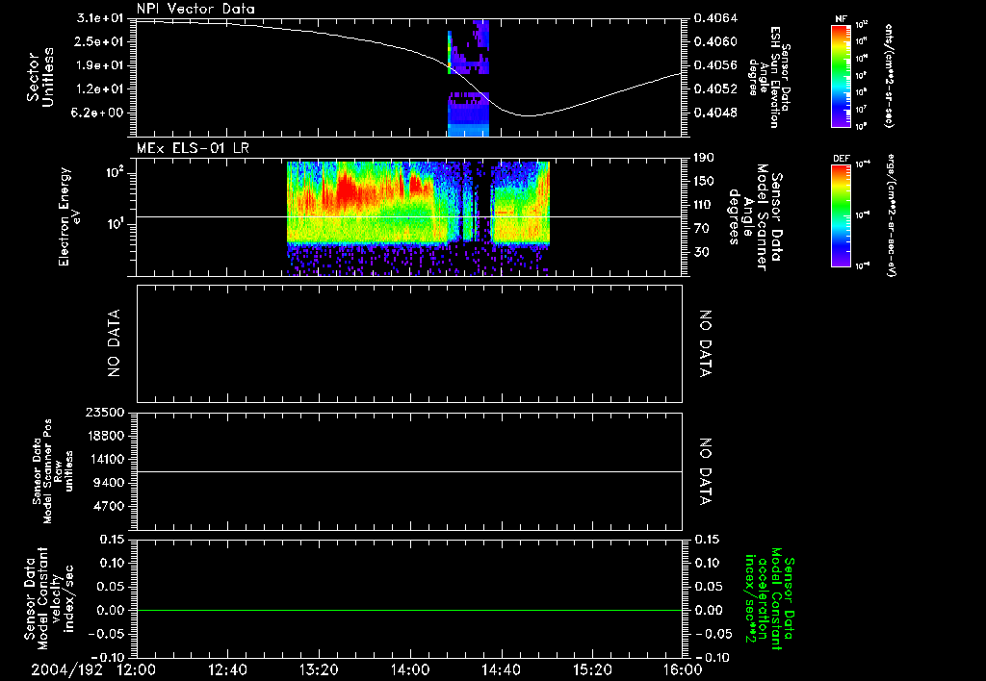Screen dimensions: 986x681
Task: Click the 0.4056 sun elevation tick
Action: pos(715,65)
